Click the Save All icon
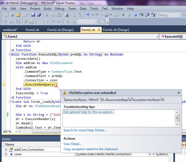The width and height of the screenshot is (186, 162). pos(39,15)
